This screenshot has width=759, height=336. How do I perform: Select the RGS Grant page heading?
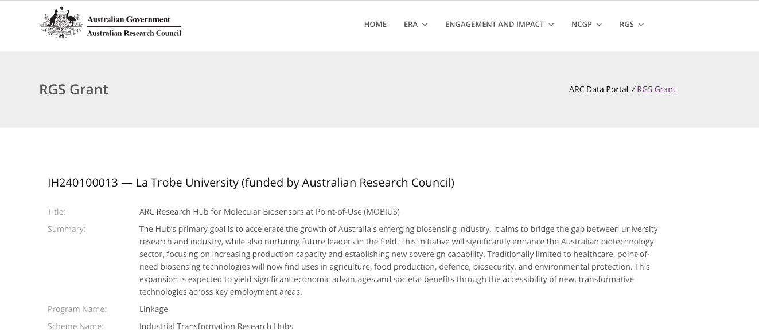click(73, 90)
